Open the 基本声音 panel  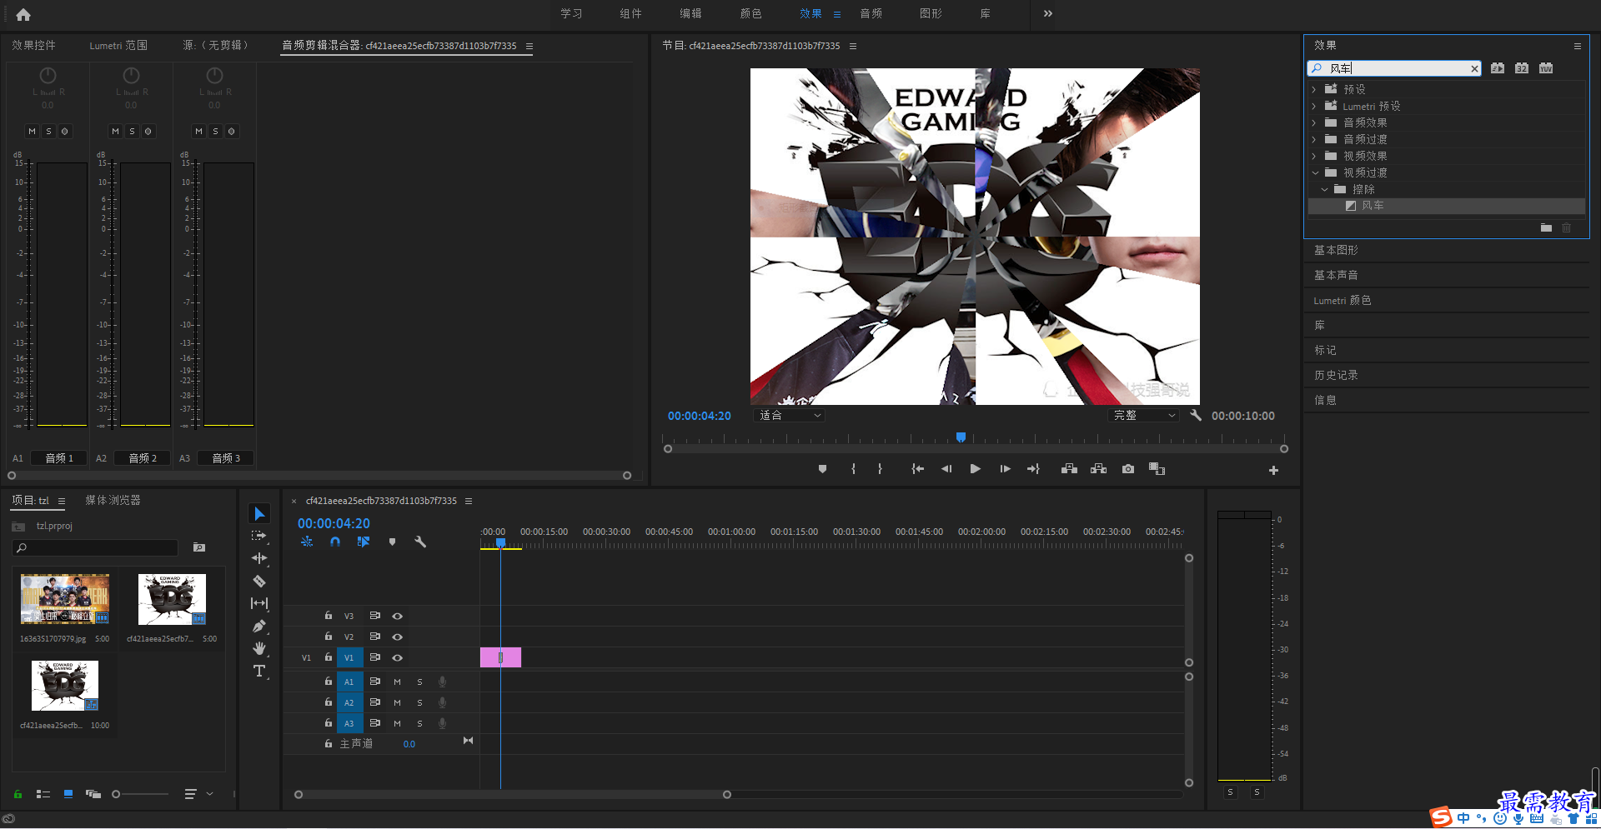tap(1336, 275)
